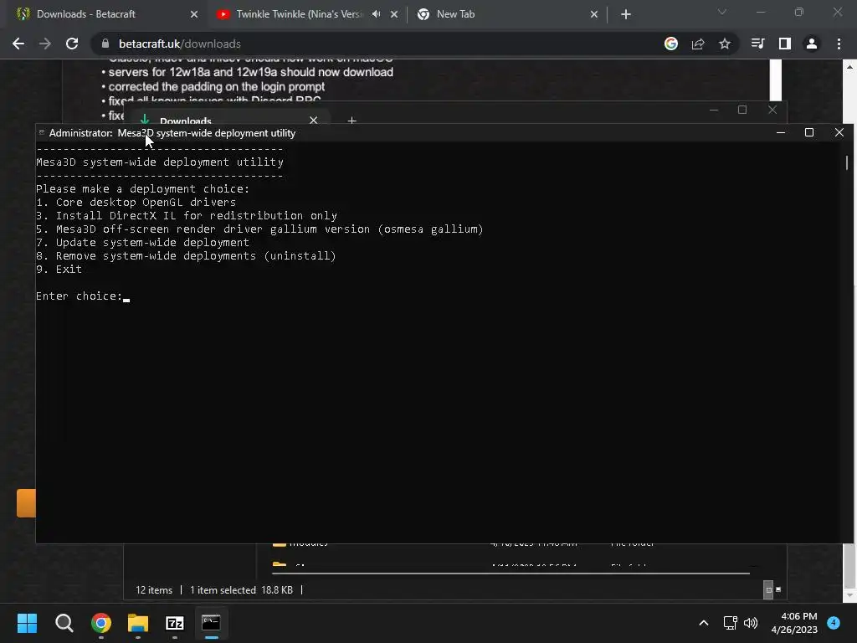Viewport: 857px width, 643px height.
Task: Toggle Chrome side panel
Action: point(785,44)
